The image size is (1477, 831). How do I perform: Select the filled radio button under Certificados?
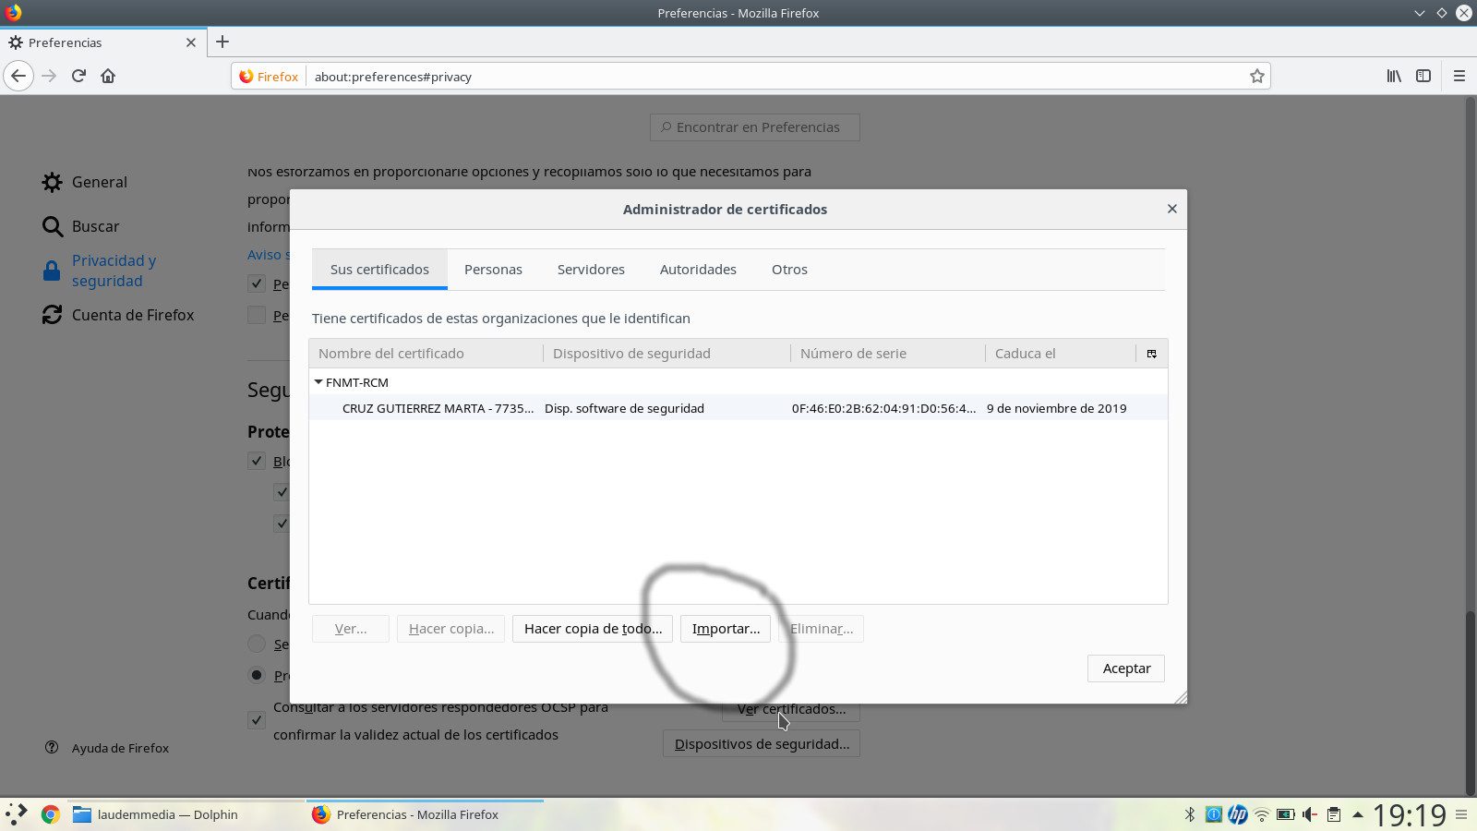click(x=257, y=675)
